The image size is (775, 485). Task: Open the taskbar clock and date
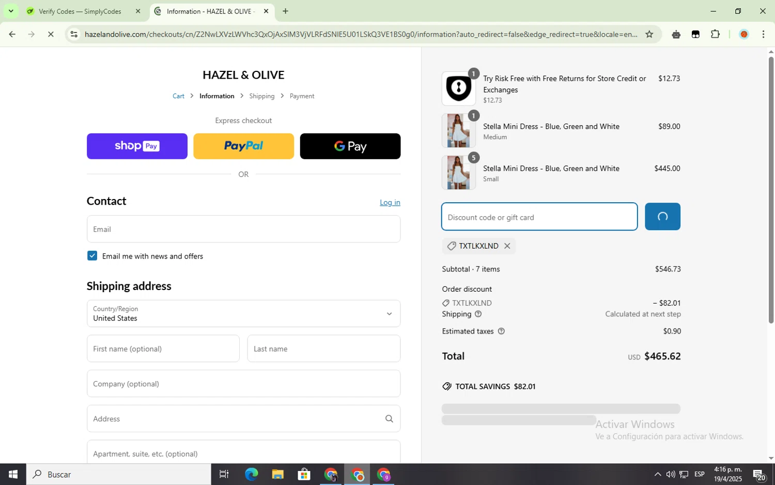pyautogui.click(x=728, y=474)
